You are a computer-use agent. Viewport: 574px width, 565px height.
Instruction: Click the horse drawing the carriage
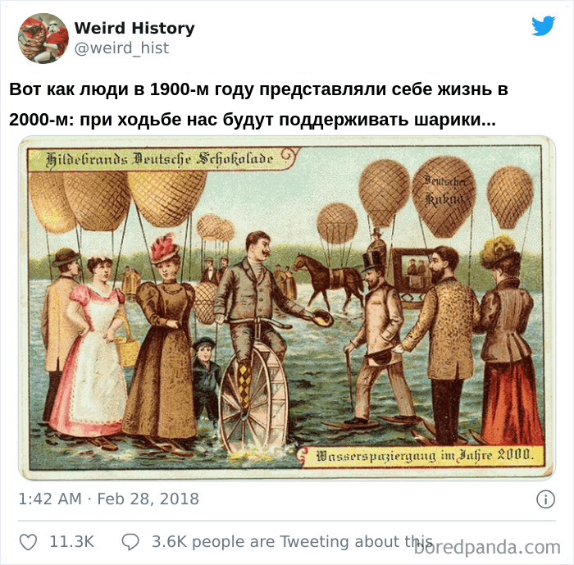tap(328, 280)
